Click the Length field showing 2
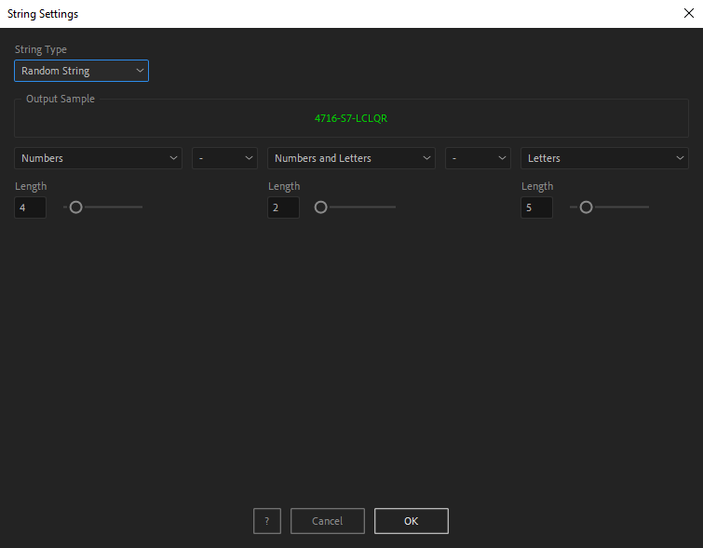The image size is (703, 548). (x=283, y=207)
